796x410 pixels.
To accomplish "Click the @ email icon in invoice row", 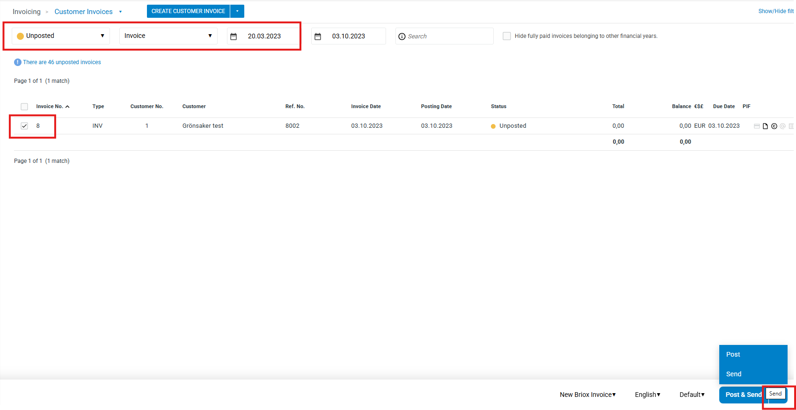I will click(x=782, y=126).
